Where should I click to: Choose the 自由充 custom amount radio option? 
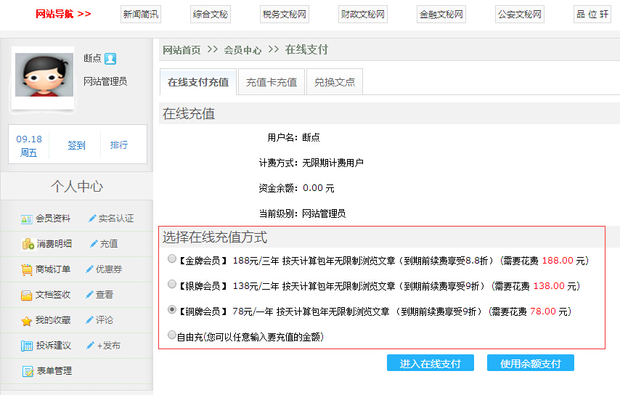point(172,335)
